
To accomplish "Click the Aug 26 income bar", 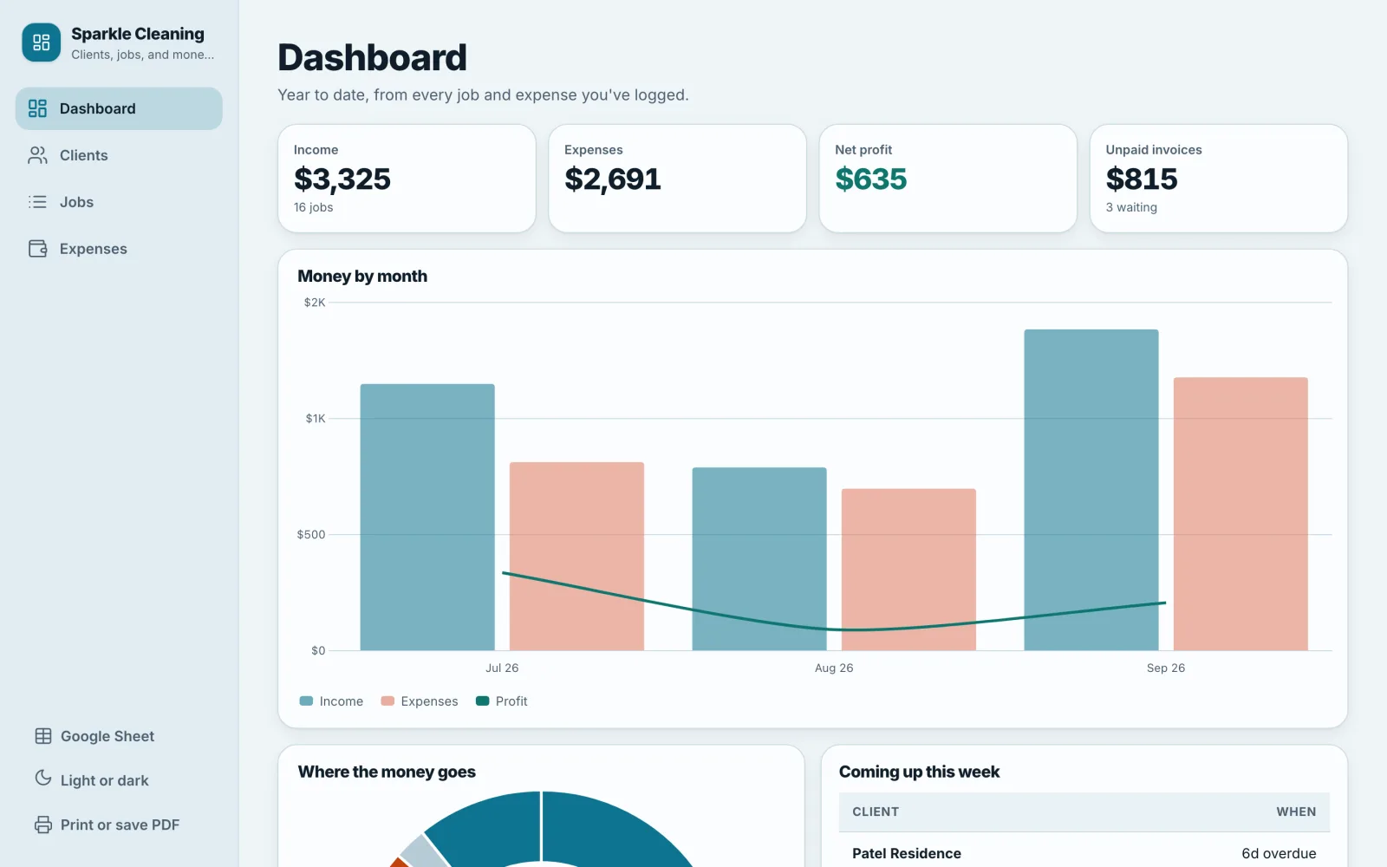I will pos(759,558).
